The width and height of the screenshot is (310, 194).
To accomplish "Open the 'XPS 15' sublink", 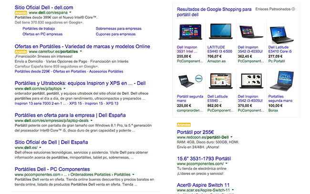I will 75,103.
